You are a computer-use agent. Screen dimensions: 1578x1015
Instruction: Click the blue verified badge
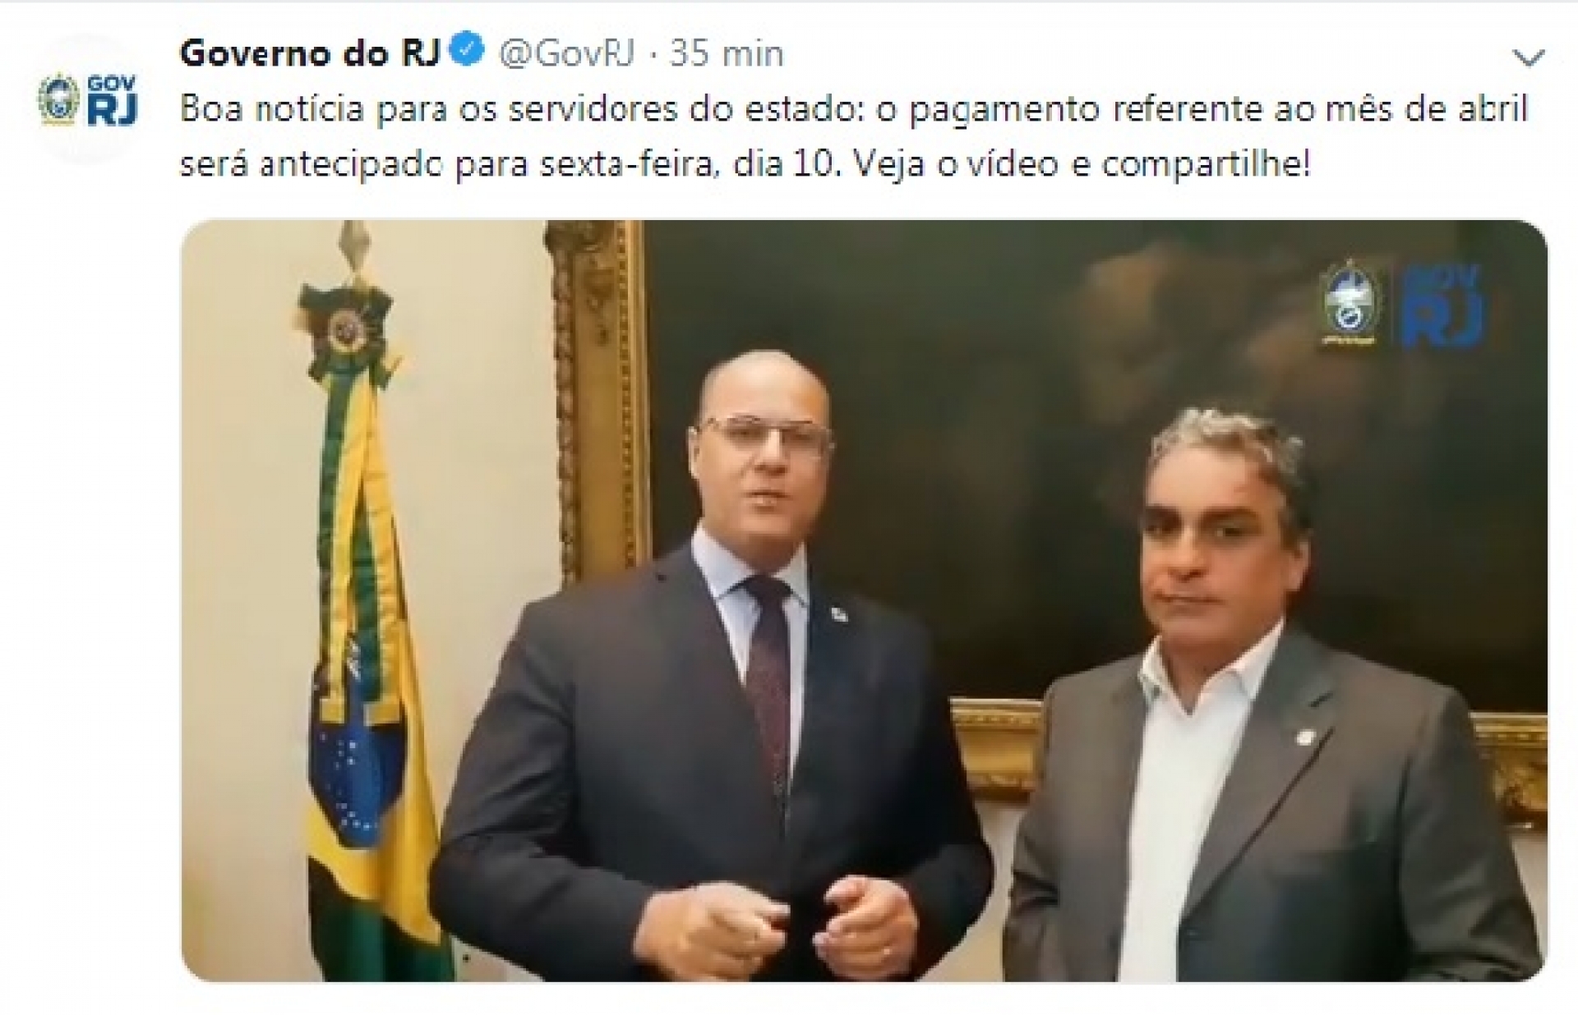tap(468, 53)
